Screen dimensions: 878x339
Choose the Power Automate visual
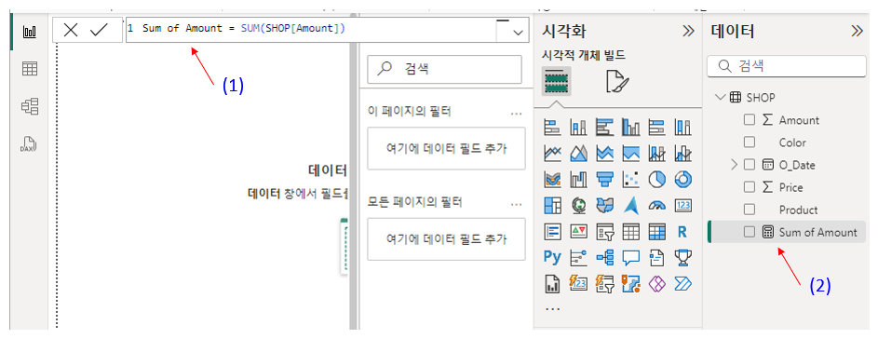pos(683,283)
